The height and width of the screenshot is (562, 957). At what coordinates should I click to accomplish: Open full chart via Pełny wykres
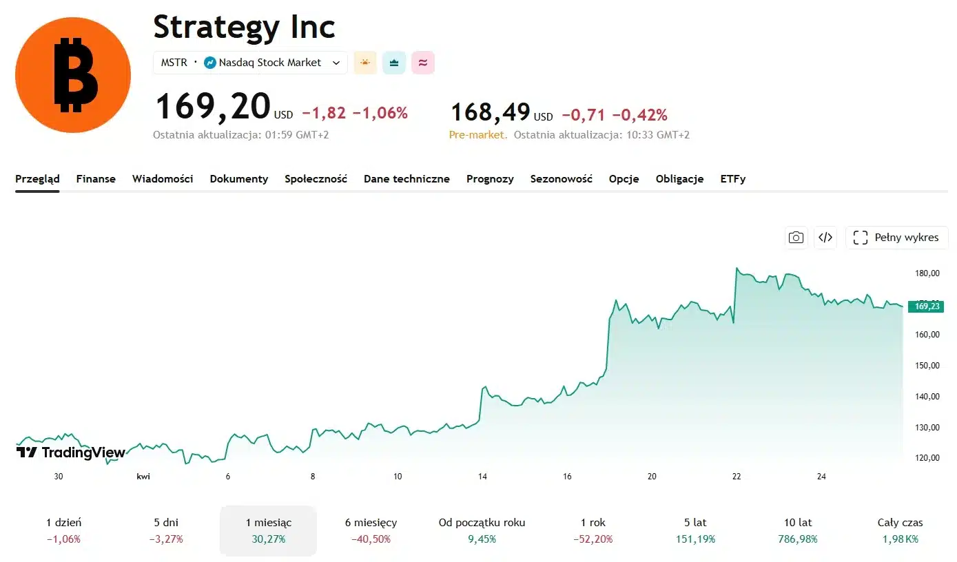[896, 238]
